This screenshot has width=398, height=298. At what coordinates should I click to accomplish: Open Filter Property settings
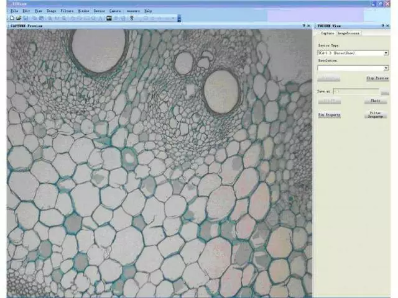click(375, 115)
